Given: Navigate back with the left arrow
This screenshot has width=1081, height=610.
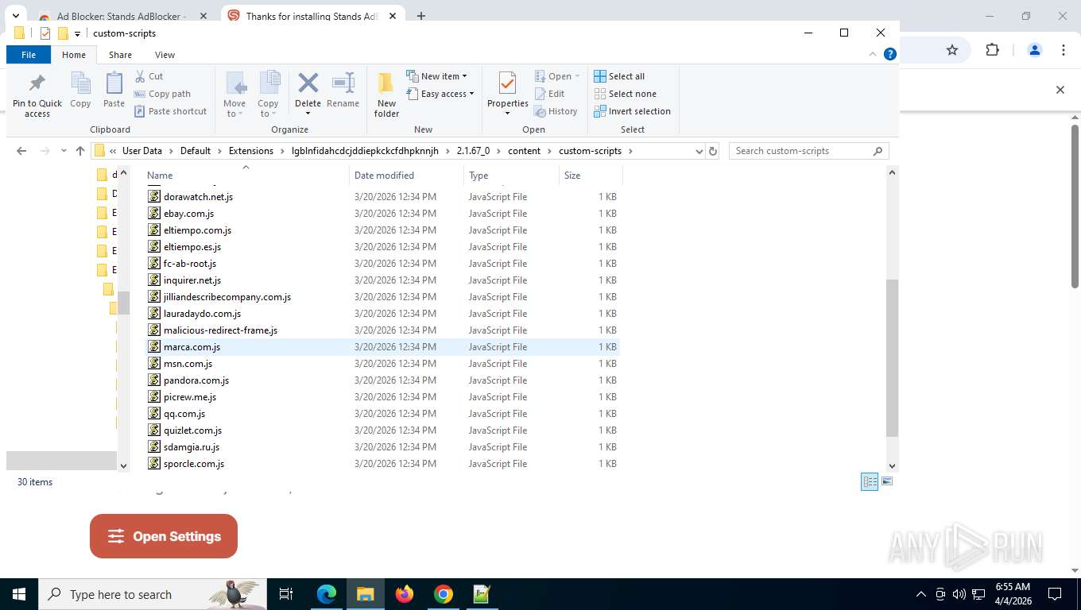Looking at the screenshot, I should [21, 151].
